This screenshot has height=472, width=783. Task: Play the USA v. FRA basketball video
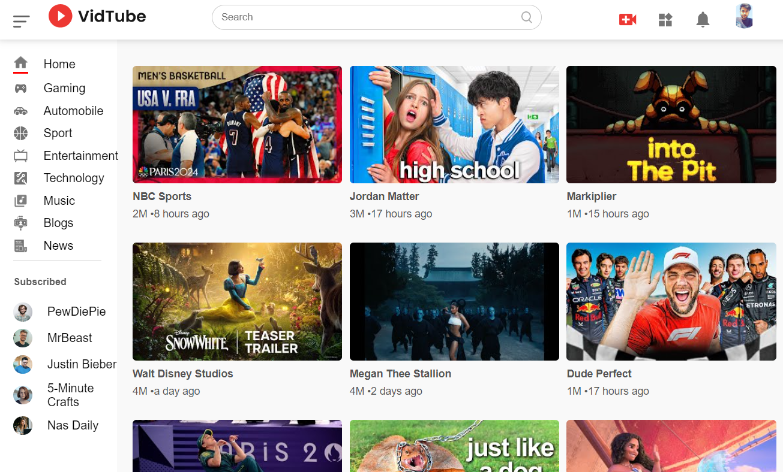click(x=237, y=125)
